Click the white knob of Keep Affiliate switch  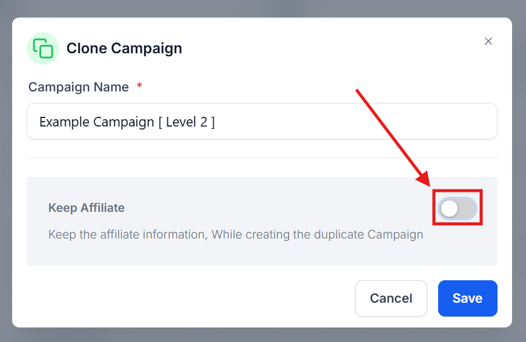tap(449, 209)
